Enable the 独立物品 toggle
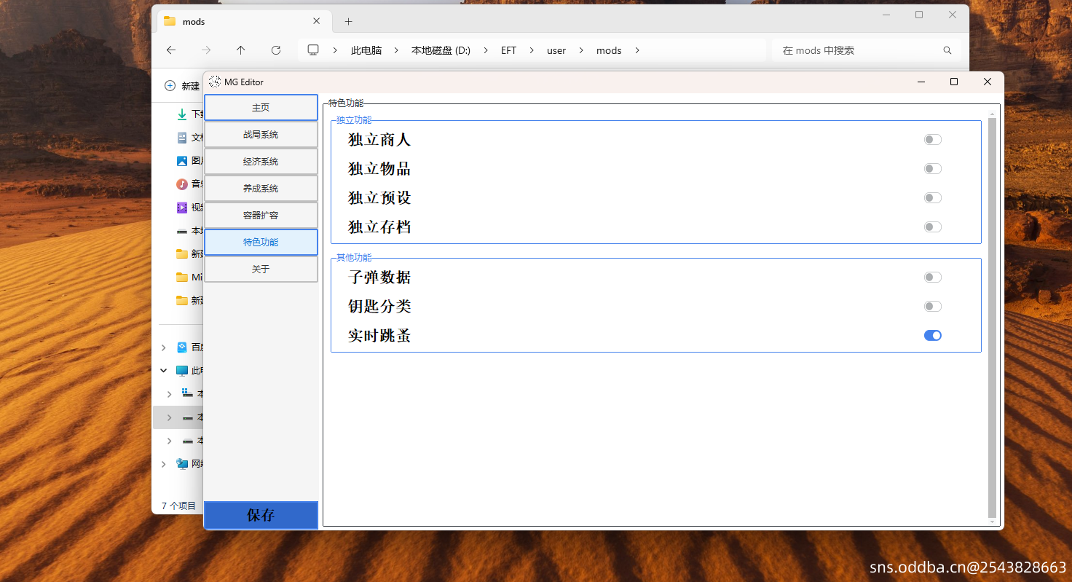 pyautogui.click(x=933, y=169)
